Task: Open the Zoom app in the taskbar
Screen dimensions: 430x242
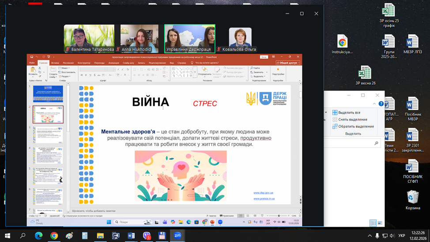Action: coord(177,236)
